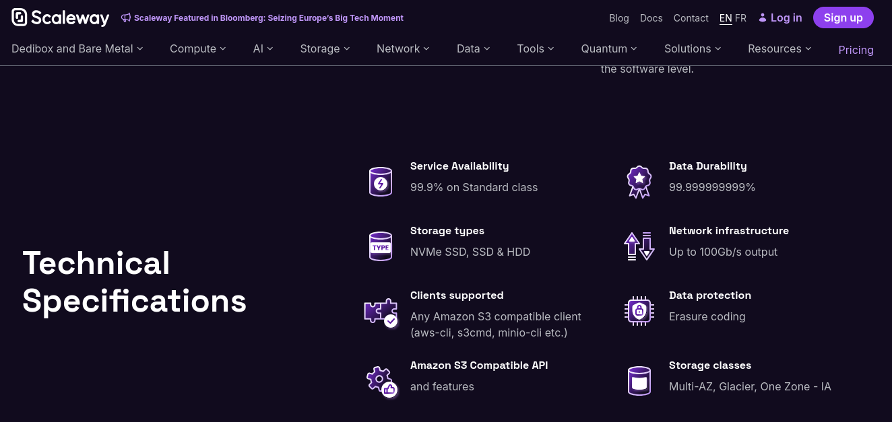Click the Network infrastructure arrows icon
The width and height of the screenshot is (892, 422).
point(639,246)
